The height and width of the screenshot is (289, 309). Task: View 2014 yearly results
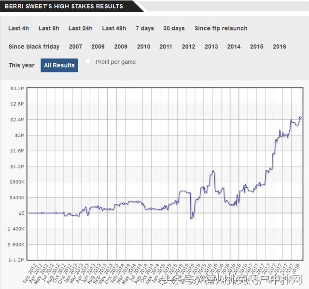click(x=234, y=47)
